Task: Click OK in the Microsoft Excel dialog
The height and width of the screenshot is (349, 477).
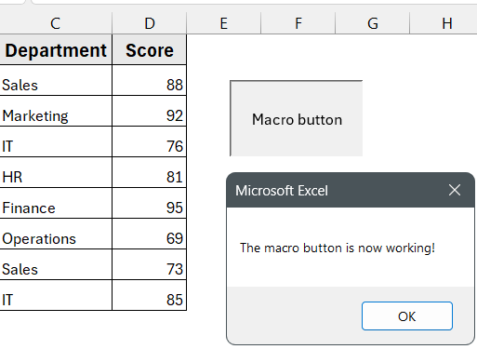Action: [x=407, y=315]
